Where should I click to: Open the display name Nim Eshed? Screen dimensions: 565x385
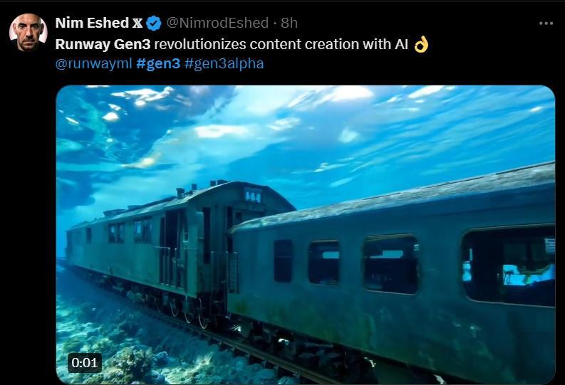pyautogui.click(x=92, y=23)
